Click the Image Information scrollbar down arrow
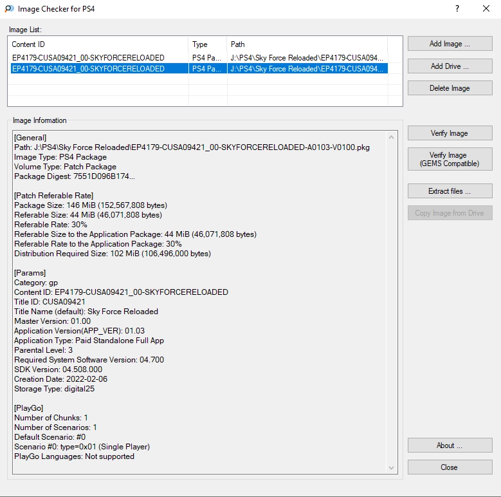 point(391,468)
